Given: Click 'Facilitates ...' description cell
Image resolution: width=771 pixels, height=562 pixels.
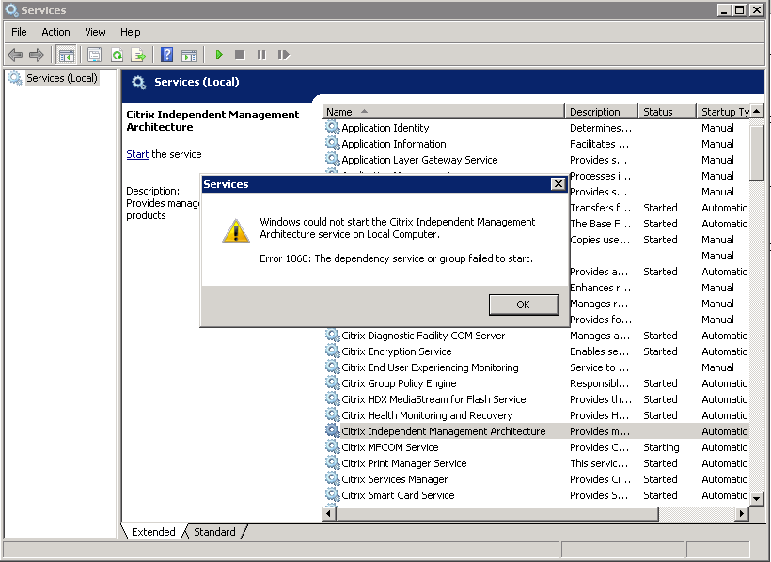Looking at the screenshot, I should coord(599,144).
